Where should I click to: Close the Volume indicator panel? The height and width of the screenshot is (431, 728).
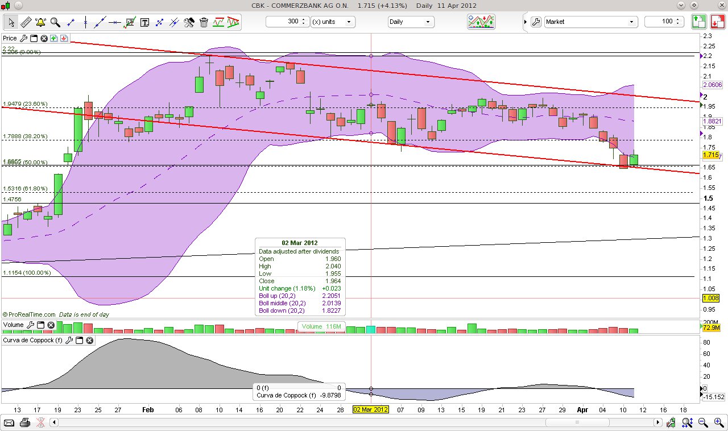50,325
